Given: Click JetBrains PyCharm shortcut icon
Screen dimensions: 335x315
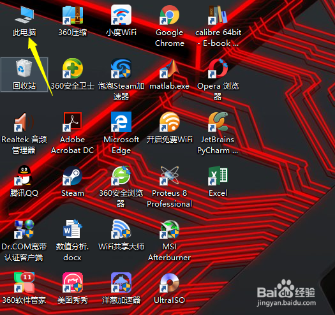Looking at the screenshot, I should pyautogui.click(x=218, y=122).
